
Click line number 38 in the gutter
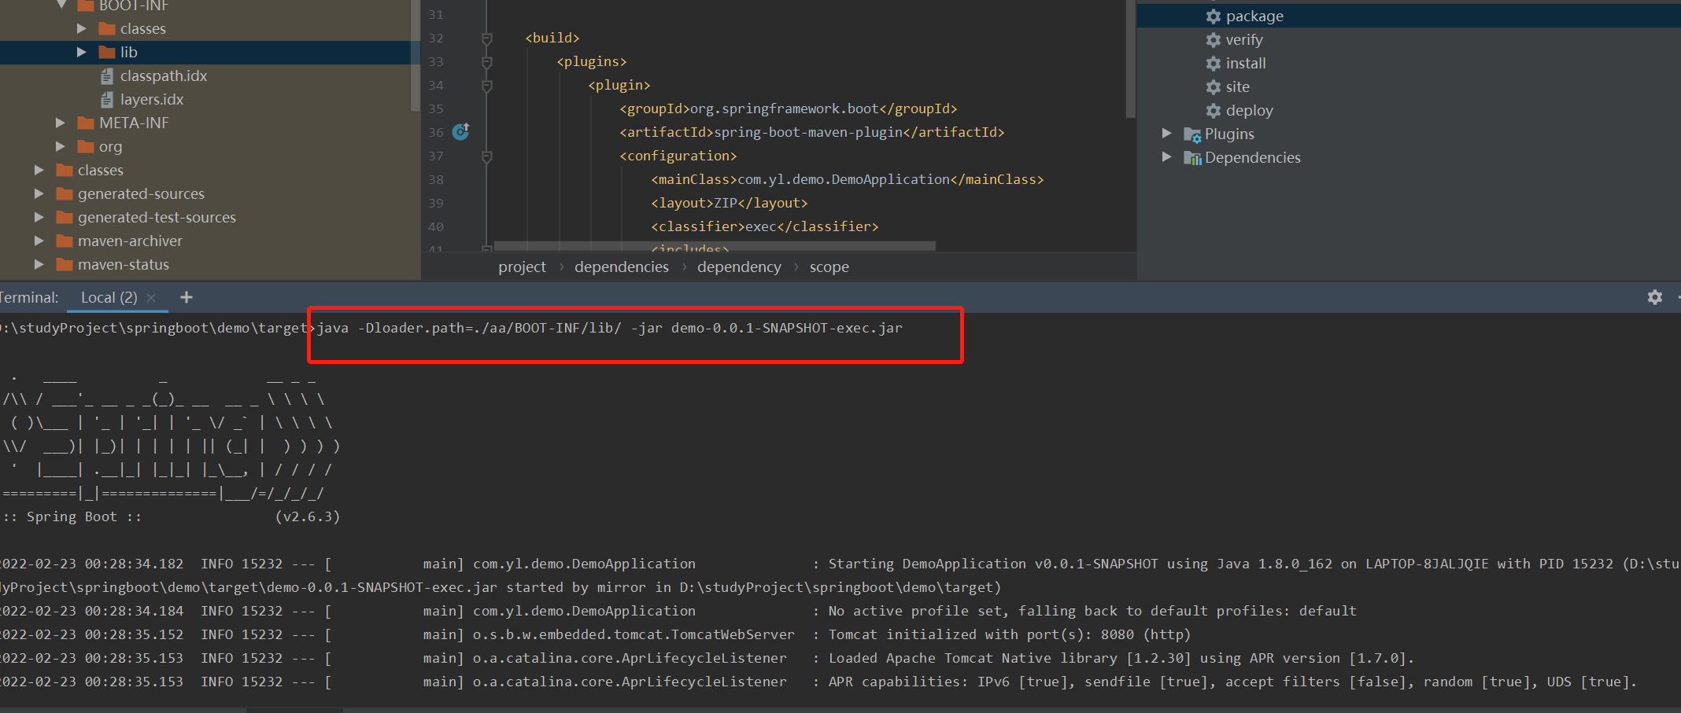436,180
